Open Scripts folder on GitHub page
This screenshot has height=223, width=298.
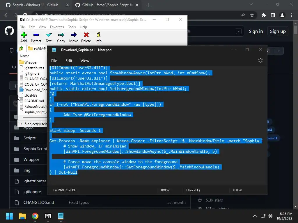29,138
